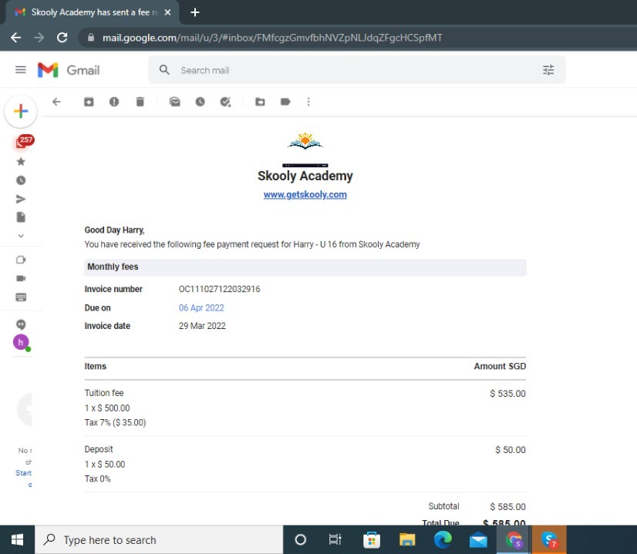637x554 pixels.
Task: Click the Subtotal value $ 585.00
Action: pyautogui.click(x=507, y=507)
